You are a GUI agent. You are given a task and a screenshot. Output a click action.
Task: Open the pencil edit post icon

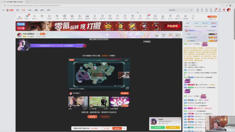[140, 16]
